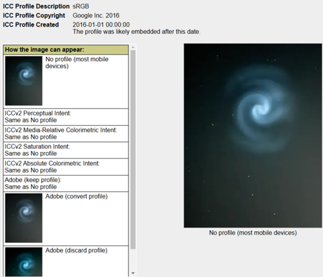Click the caption under the large preview
Image resolution: width=323 pixels, height=277 pixels.
253,233
